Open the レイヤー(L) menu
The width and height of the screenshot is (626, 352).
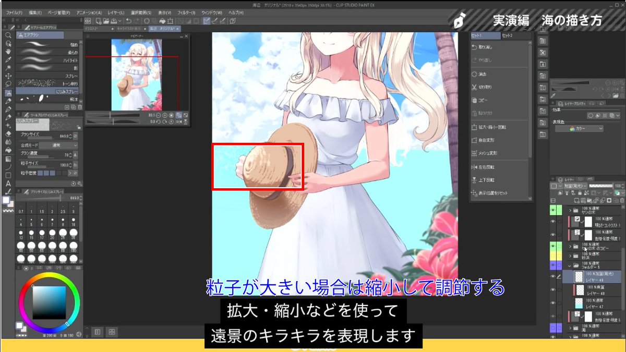click(x=115, y=12)
